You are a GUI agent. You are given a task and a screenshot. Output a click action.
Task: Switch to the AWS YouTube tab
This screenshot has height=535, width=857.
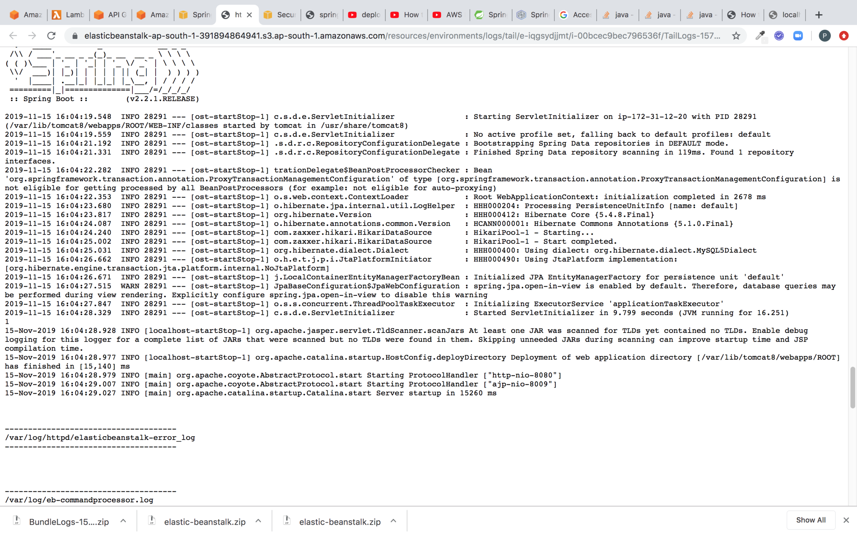tap(448, 15)
